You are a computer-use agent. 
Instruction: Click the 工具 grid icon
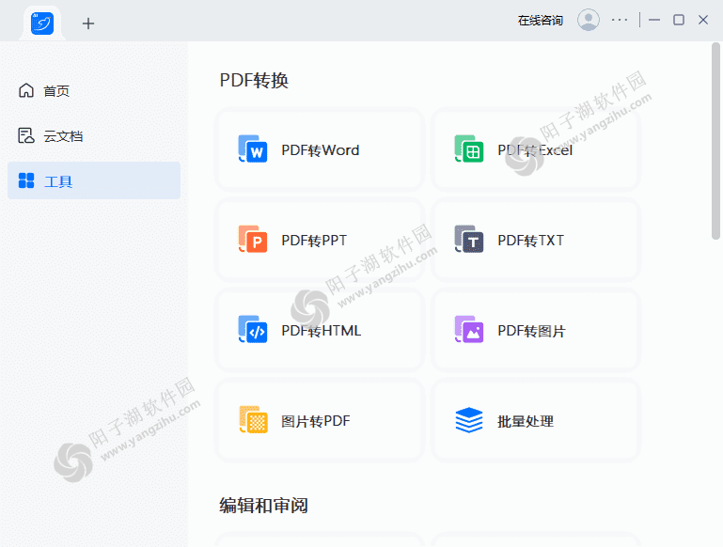(26, 180)
